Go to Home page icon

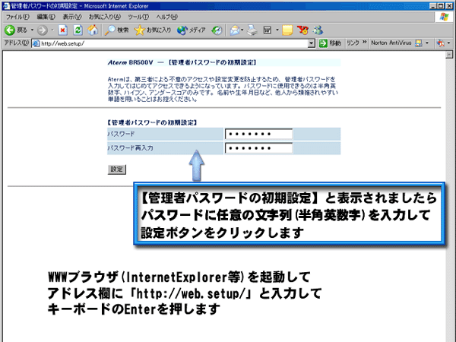point(93,30)
